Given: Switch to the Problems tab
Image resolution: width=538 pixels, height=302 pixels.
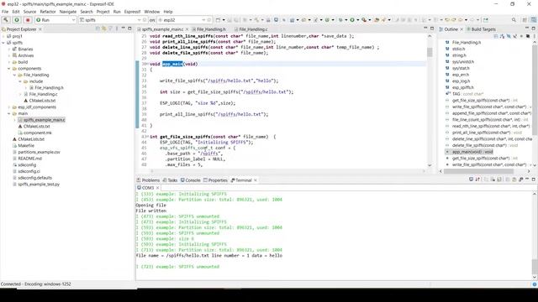Looking at the screenshot, I should tap(148, 180).
